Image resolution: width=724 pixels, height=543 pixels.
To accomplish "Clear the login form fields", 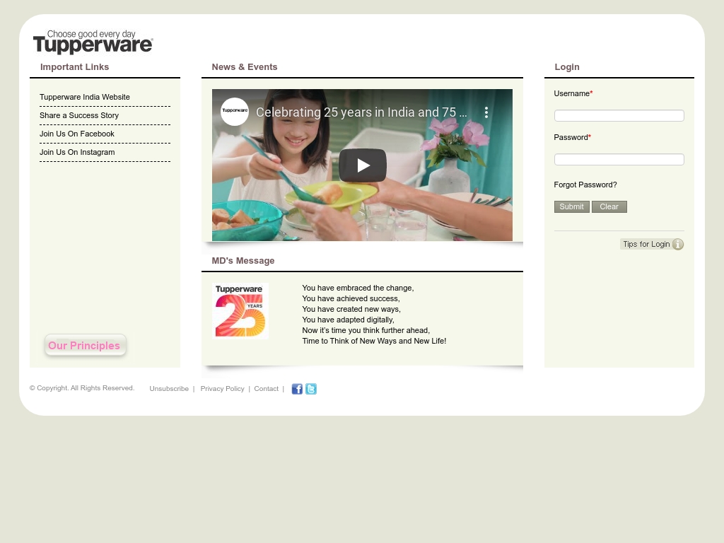I will [x=609, y=207].
